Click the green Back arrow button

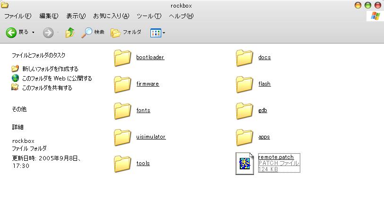[x=11, y=32]
